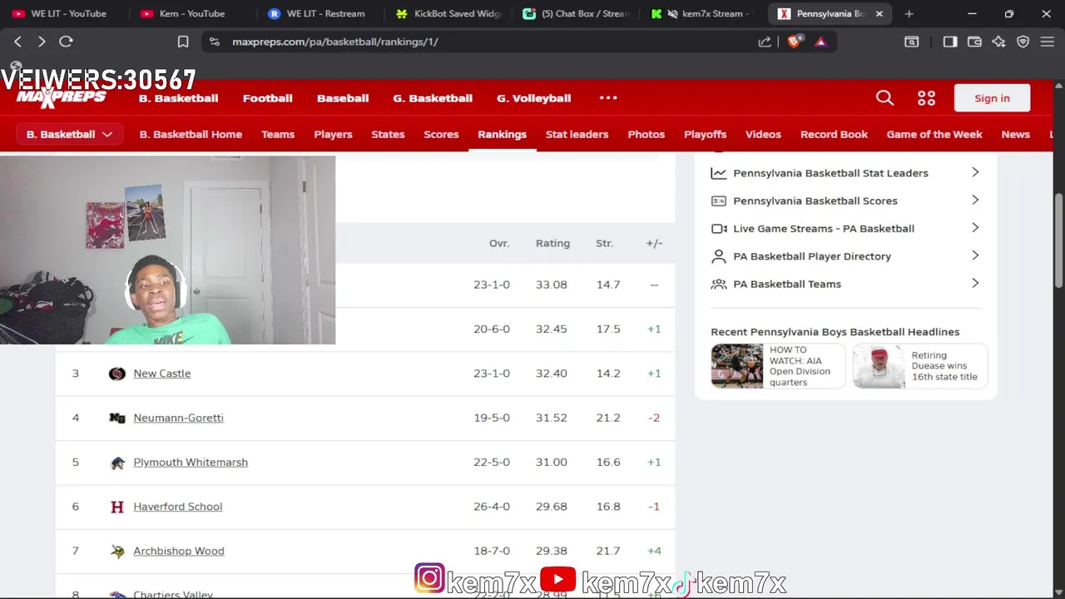Switch to the WE LIT - Restream tab

pos(319,13)
